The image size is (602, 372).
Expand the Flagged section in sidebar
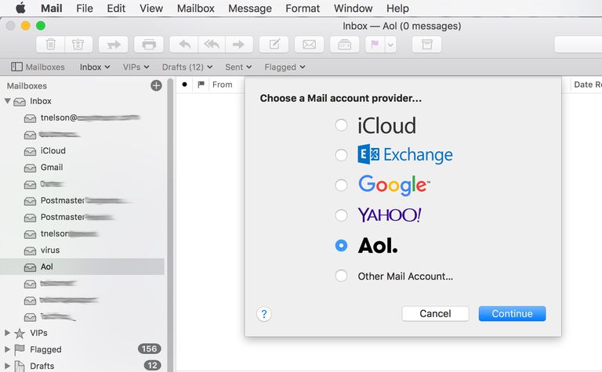coord(7,349)
